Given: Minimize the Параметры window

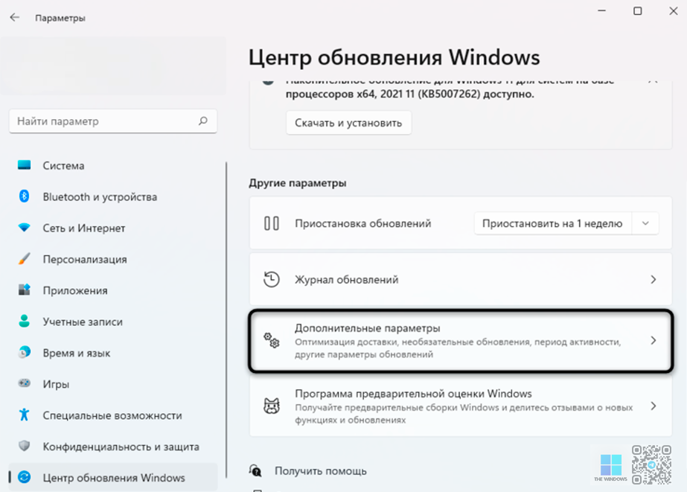Looking at the screenshot, I should coord(602,10).
